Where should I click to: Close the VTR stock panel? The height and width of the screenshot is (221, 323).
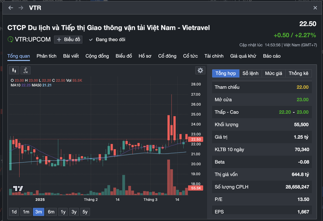click(315, 8)
